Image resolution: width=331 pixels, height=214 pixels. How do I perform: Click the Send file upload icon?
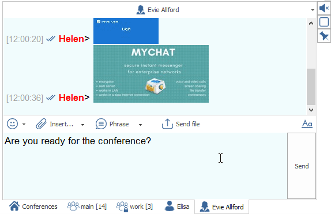[167, 124]
